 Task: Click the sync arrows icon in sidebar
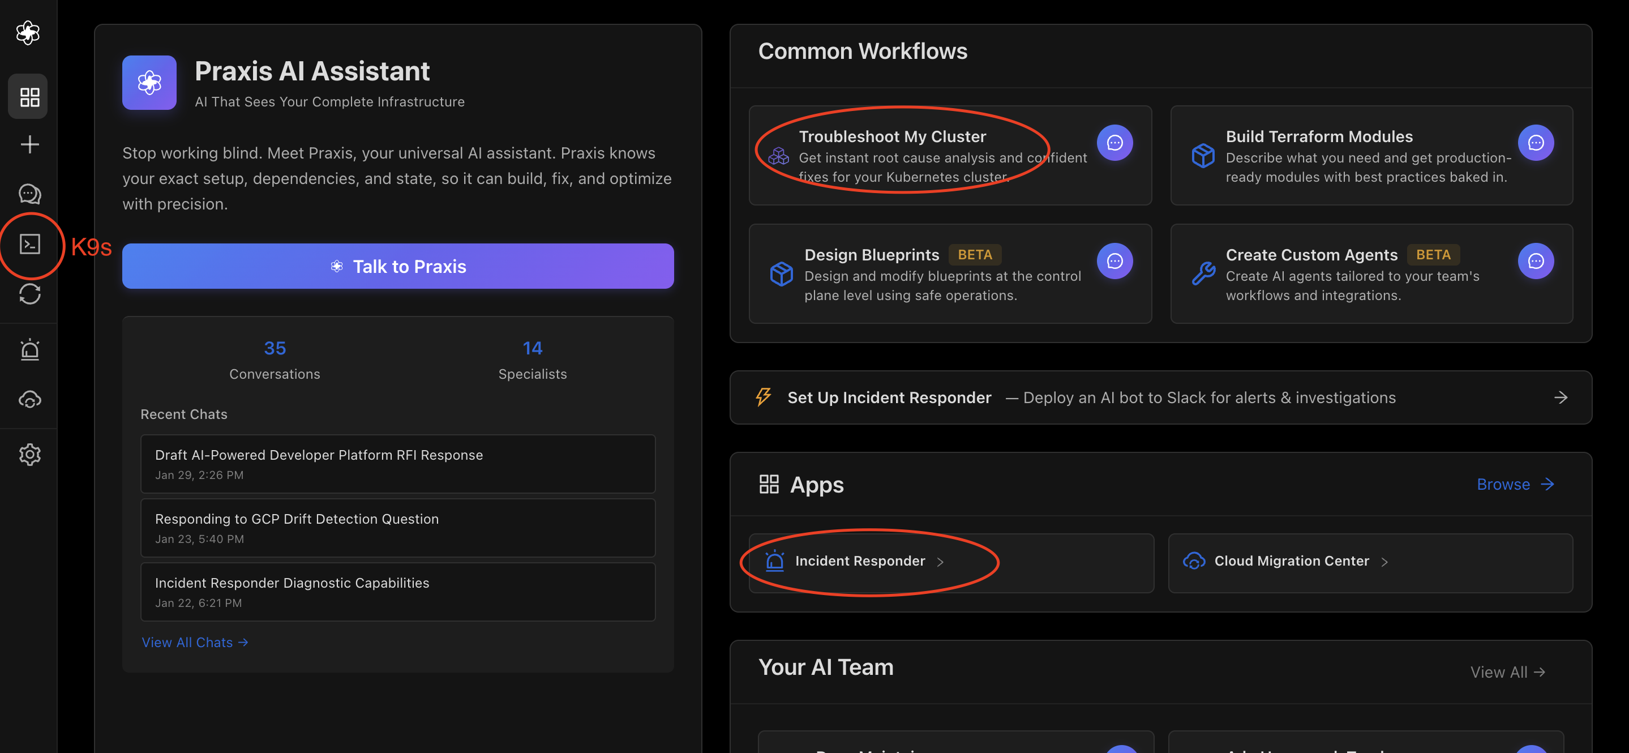coord(29,294)
